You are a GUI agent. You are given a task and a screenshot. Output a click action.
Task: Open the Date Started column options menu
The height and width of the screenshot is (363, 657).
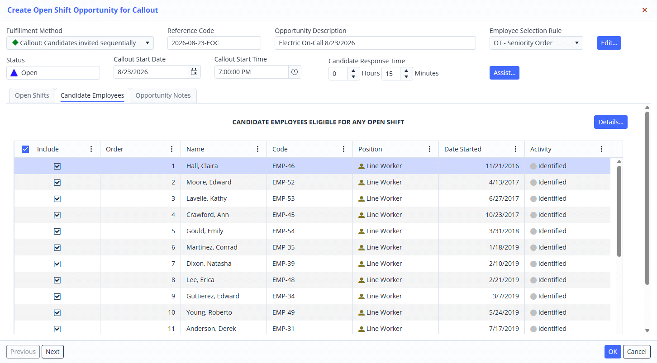[516, 149]
